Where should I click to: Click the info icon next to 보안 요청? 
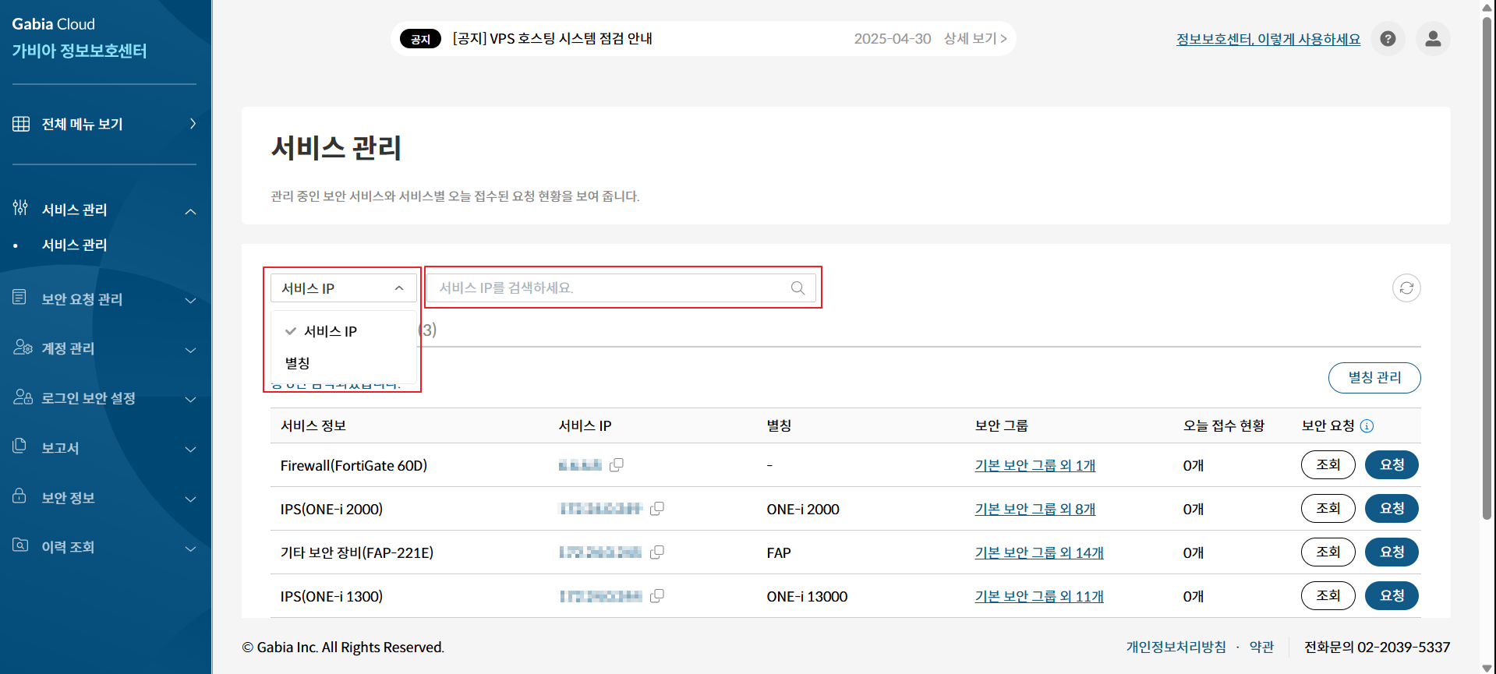coord(1367,426)
